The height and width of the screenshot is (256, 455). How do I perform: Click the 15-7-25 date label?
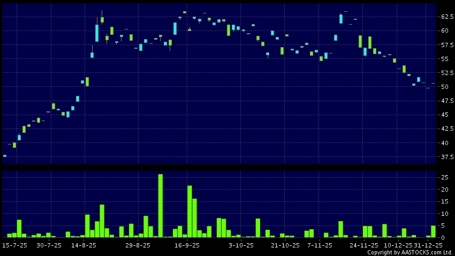(13, 245)
